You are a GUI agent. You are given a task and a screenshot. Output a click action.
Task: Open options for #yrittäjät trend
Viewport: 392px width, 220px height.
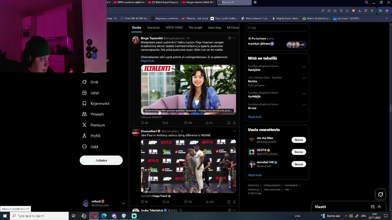point(304,94)
